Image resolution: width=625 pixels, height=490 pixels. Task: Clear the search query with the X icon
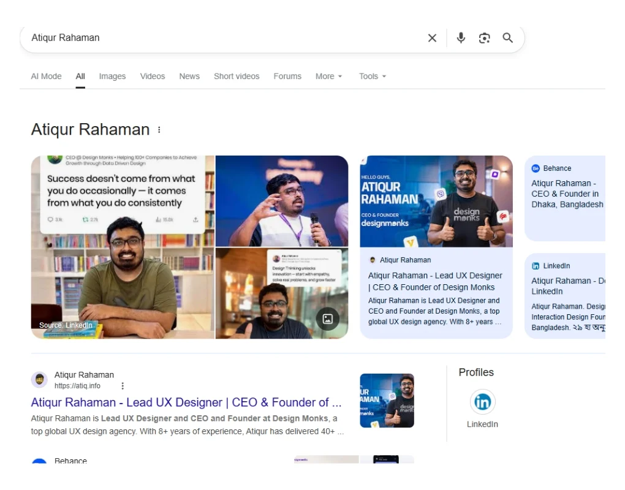pyautogui.click(x=432, y=37)
